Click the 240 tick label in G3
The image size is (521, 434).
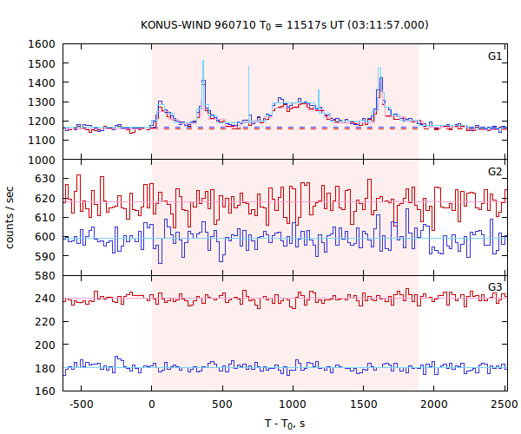coord(45,299)
